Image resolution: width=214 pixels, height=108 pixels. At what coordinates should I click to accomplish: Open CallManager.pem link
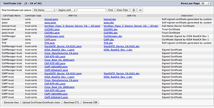click(54, 36)
